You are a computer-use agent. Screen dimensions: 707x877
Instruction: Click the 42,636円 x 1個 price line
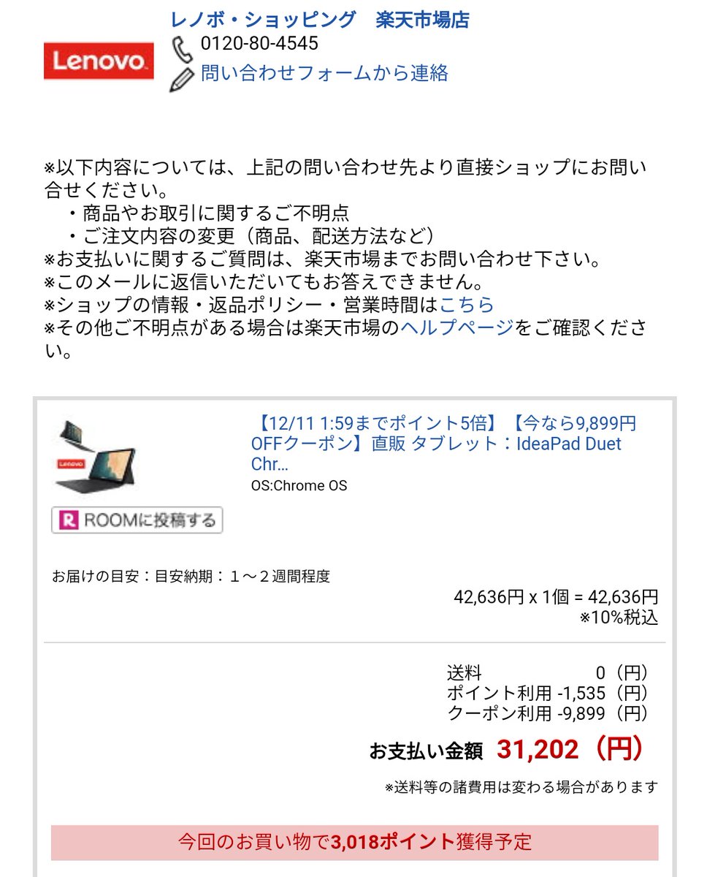556,597
